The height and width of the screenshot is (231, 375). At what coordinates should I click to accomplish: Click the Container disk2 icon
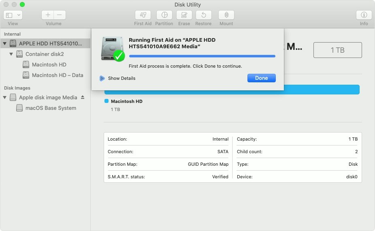(x=19, y=54)
